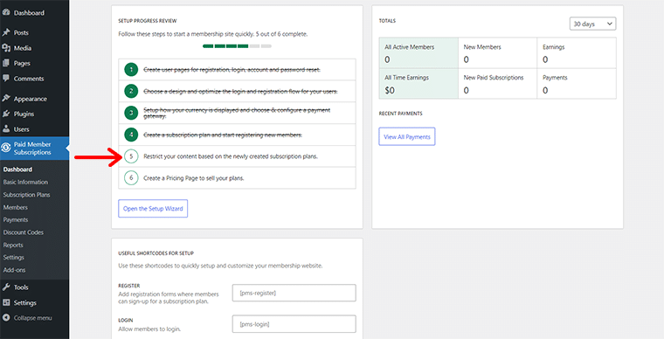Click Create a Pricing Page step text
The width and height of the screenshot is (664, 339).
[x=194, y=178]
